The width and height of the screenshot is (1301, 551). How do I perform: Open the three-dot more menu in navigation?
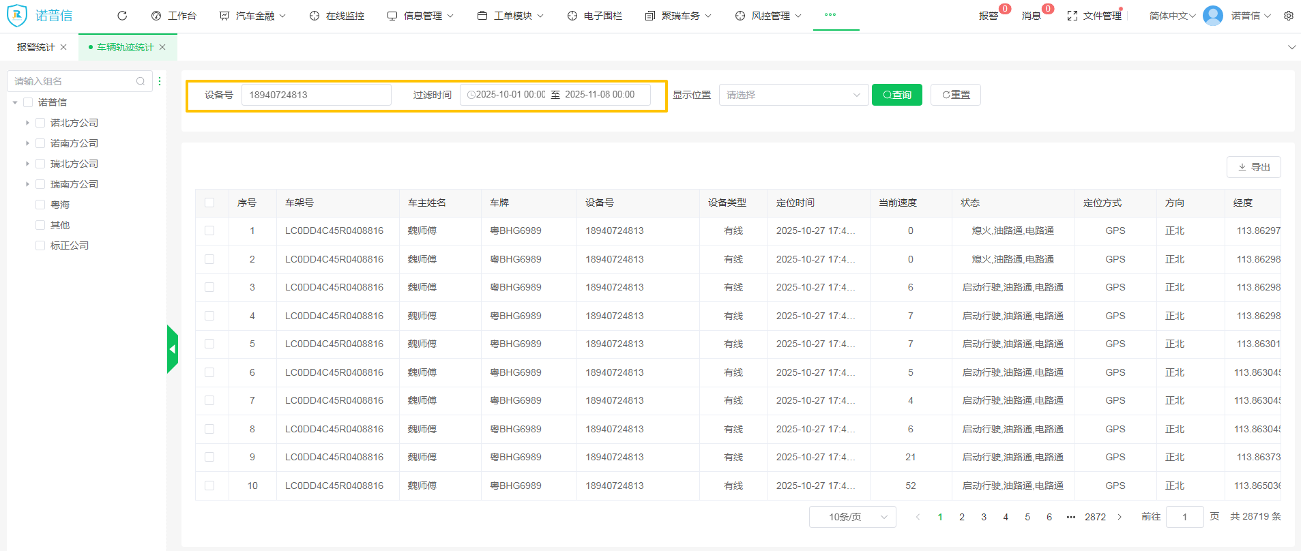[830, 14]
